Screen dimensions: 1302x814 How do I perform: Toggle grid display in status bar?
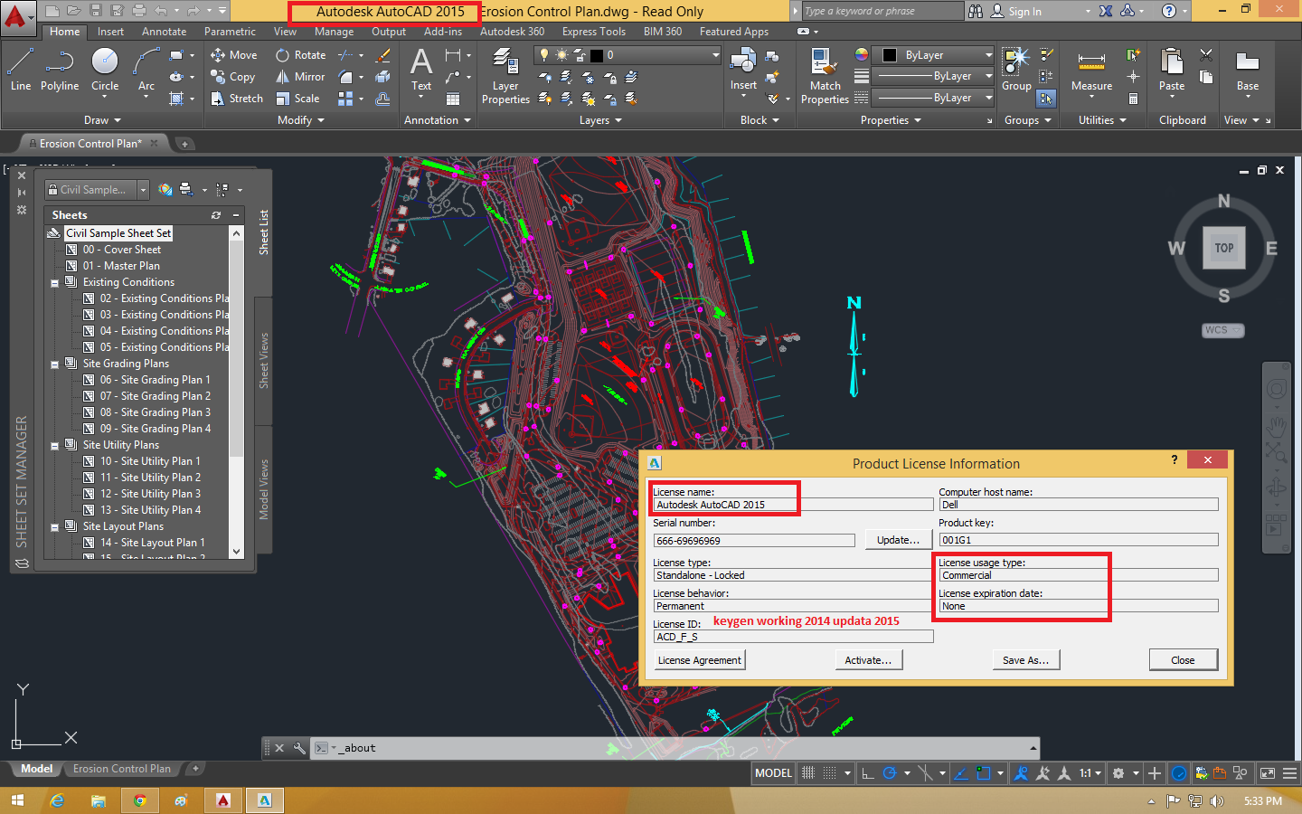pos(808,773)
